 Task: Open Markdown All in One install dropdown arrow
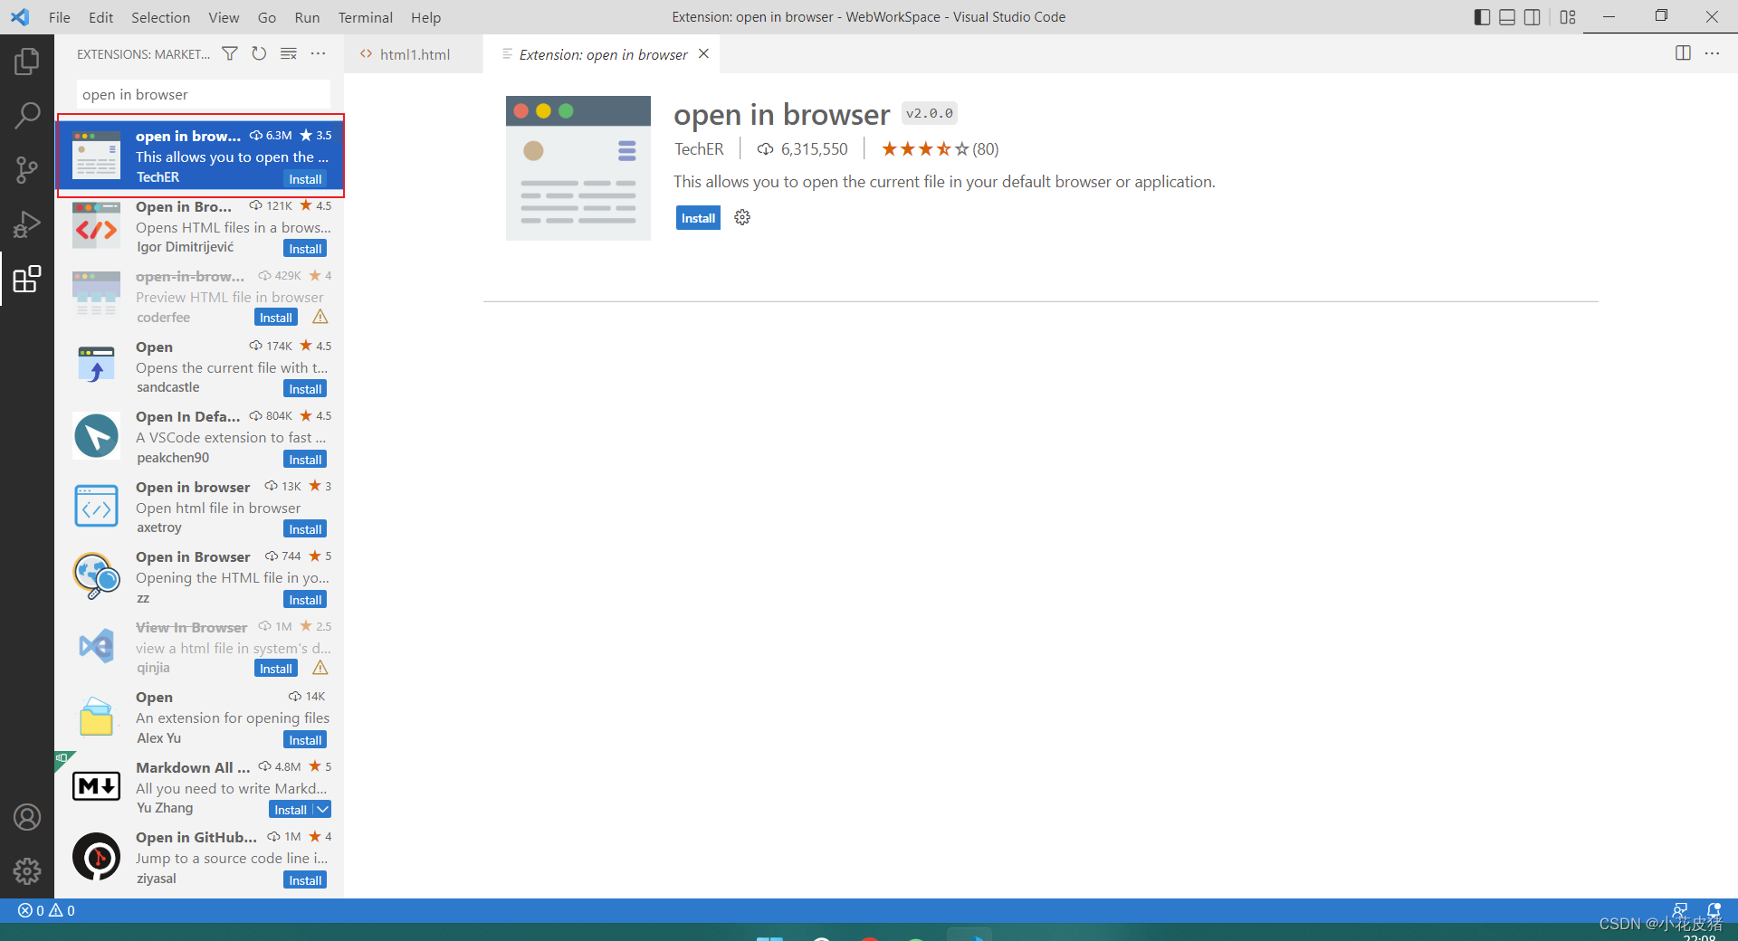pos(322,809)
